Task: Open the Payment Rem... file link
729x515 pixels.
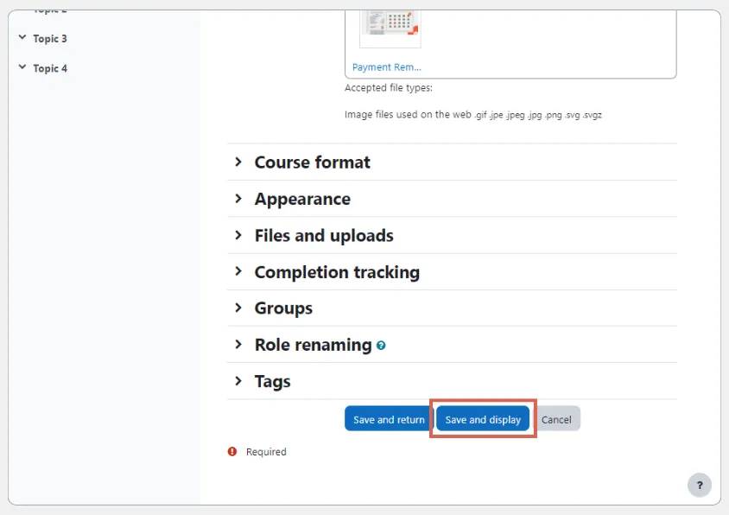Action: (386, 67)
